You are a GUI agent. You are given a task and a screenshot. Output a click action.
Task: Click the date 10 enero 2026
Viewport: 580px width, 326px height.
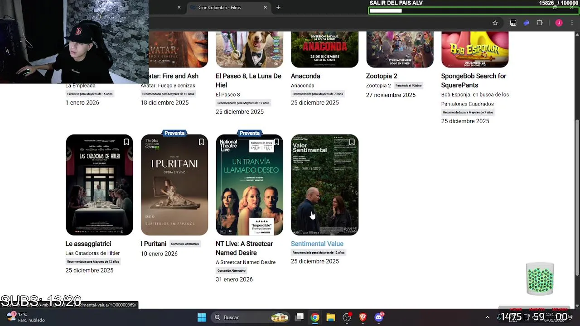coord(159,254)
